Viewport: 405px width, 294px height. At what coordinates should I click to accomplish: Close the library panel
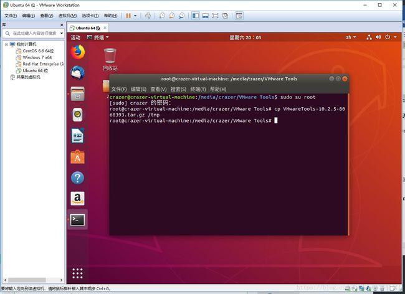(x=62, y=25)
